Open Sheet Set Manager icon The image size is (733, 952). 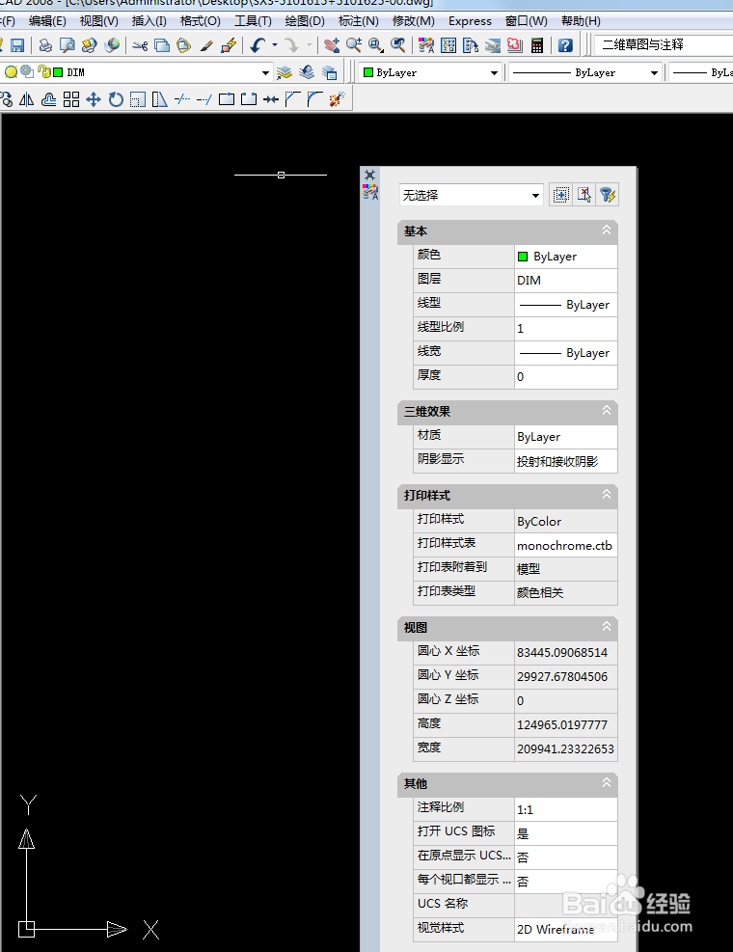(493, 45)
